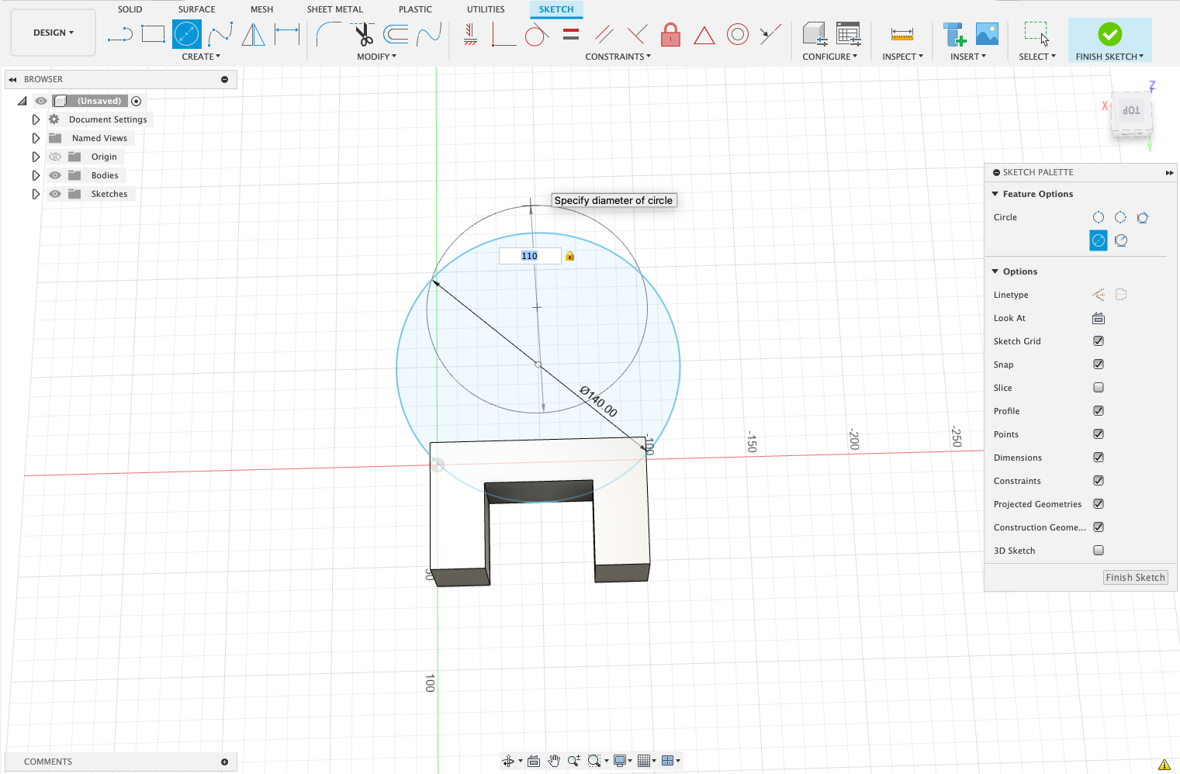1180x774 pixels.
Task: Expand the COMMENTS panel plus button
Action: (224, 762)
